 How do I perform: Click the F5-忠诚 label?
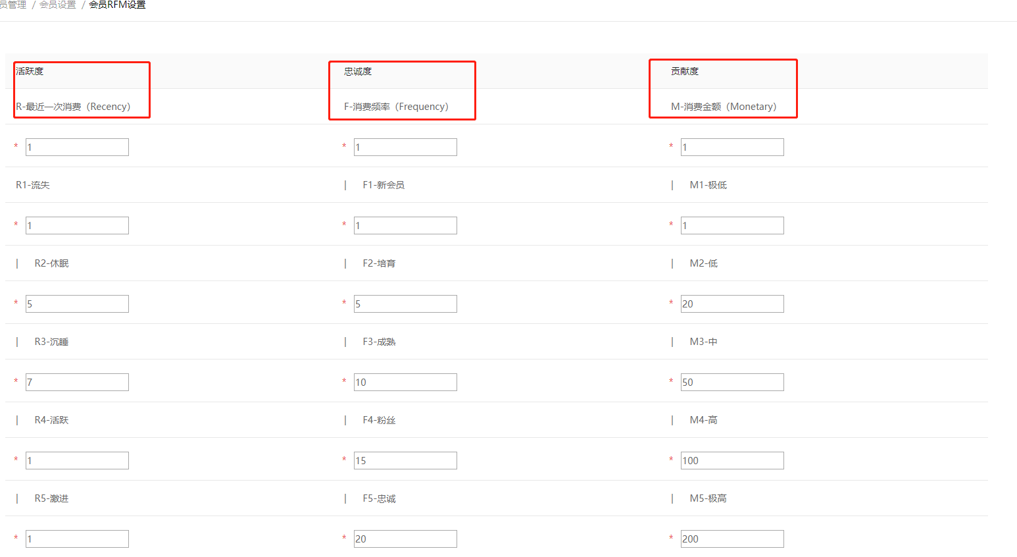tap(379, 498)
